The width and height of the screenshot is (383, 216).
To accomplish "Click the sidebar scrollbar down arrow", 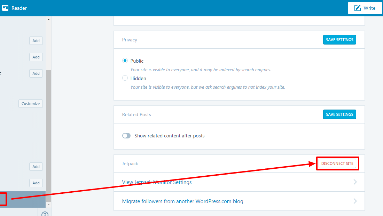I will point(48,205).
